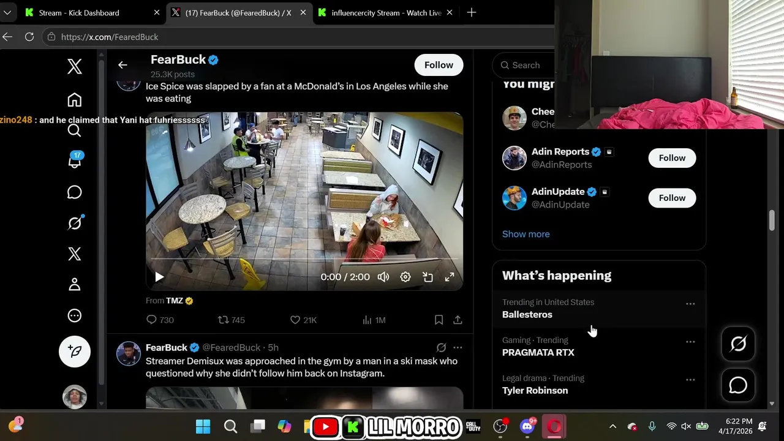The image size is (784, 441).
Task: Reload the page in browser toolbar
Action: (x=29, y=37)
